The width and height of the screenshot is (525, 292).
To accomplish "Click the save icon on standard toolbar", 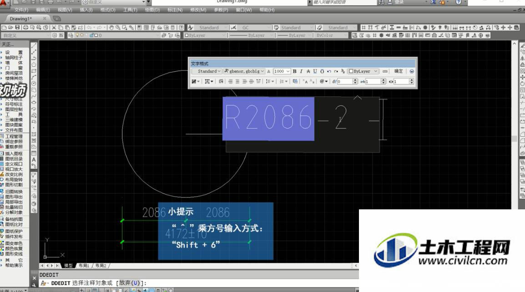I will click(17, 27).
